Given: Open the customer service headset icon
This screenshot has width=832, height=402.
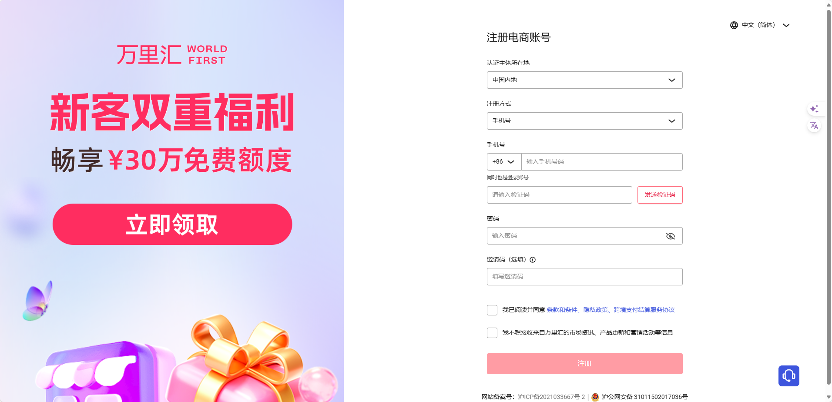Looking at the screenshot, I should point(788,376).
